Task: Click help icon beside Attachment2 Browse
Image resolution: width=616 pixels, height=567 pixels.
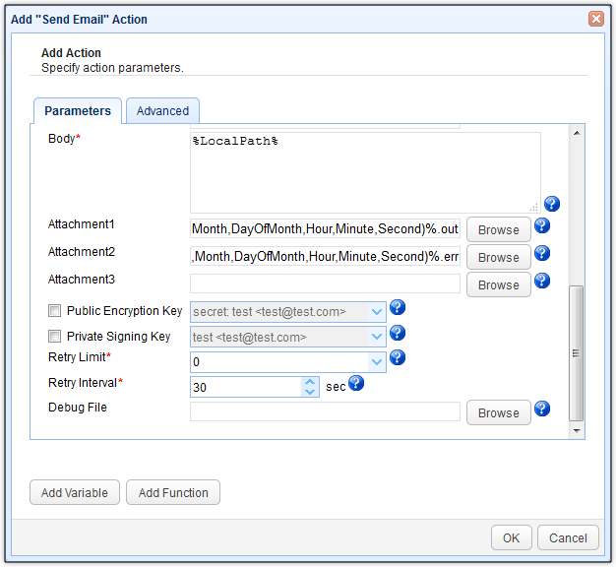Action: [x=541, y=254]
